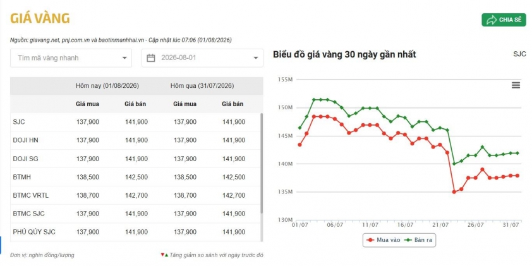This screenshot has height=266, width=532.
Task: Expand the gold code search dropdown arrow
Action: tap(124, 58)
